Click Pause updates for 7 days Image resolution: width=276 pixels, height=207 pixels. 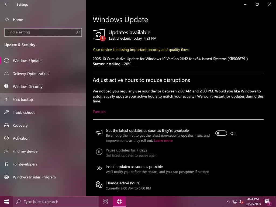click(x=126, y=150)
